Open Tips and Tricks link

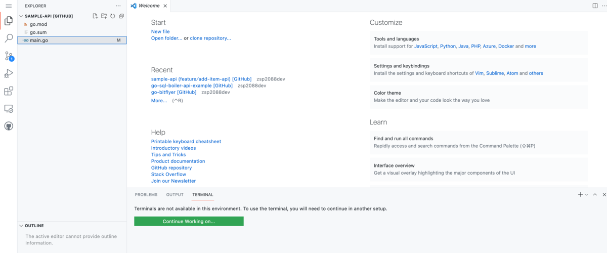click(168, 154)
